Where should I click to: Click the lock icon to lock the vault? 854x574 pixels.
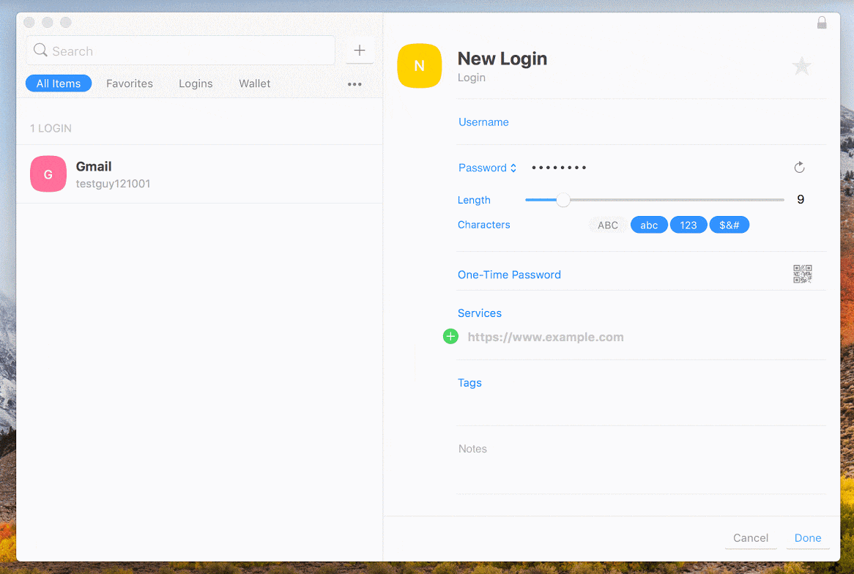click(821, 22)
